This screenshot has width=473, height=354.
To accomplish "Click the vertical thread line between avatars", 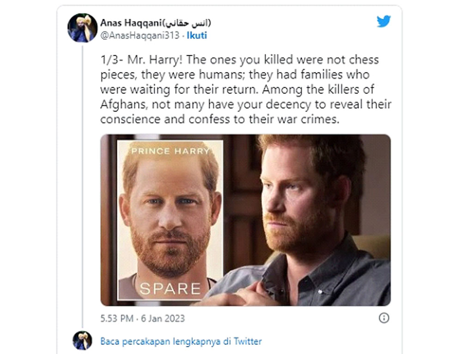I will (x=82, y=187).
